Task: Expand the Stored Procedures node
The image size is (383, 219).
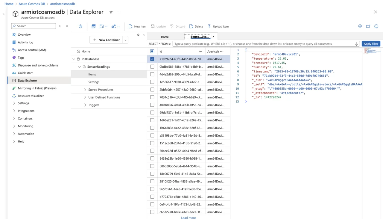Action: coord(85,90)
